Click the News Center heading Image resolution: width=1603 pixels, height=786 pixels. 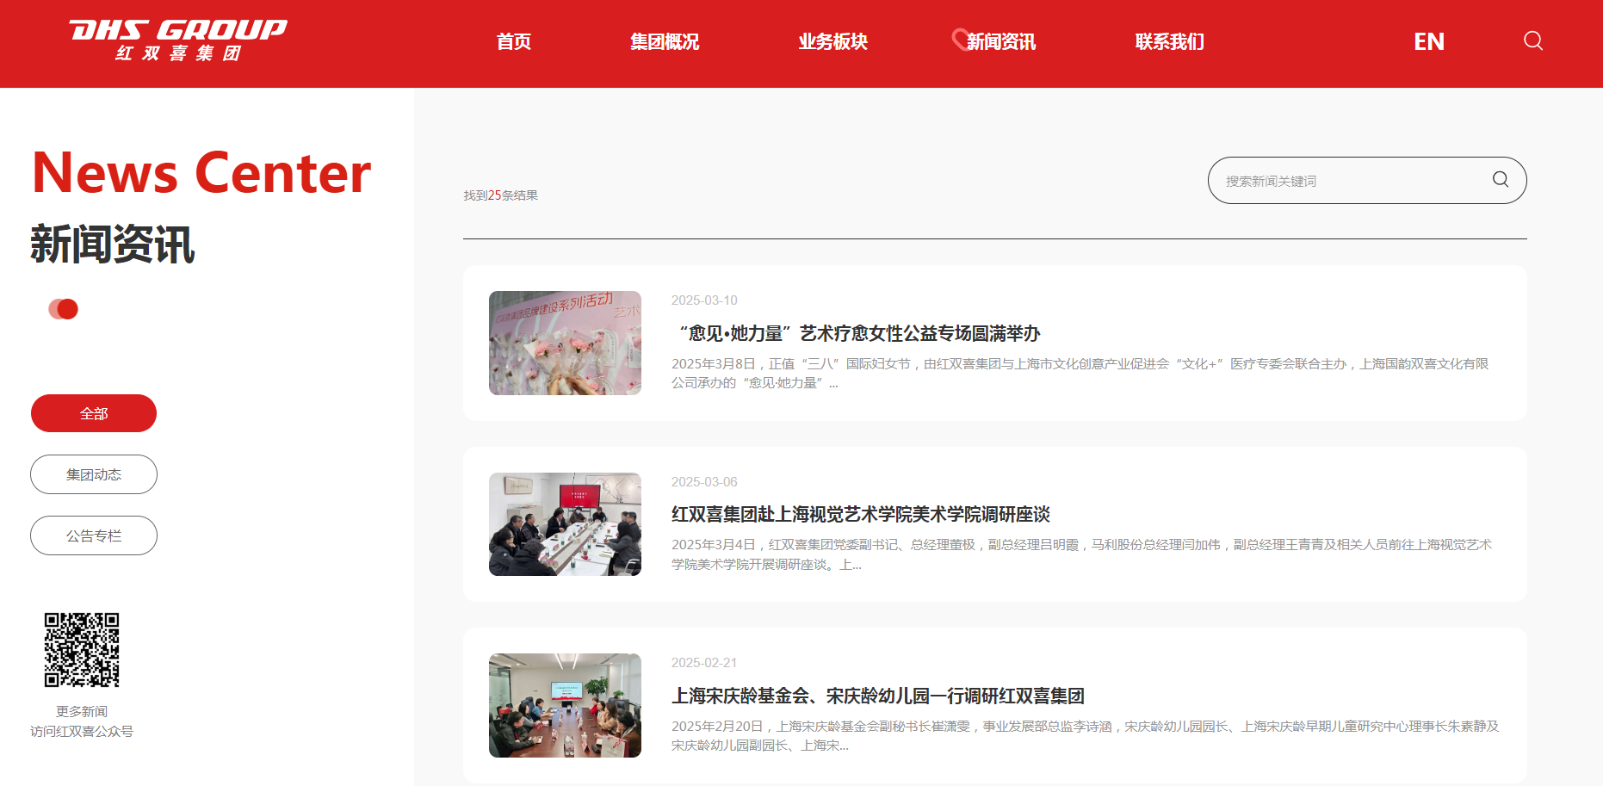click(x=201, y=172)
